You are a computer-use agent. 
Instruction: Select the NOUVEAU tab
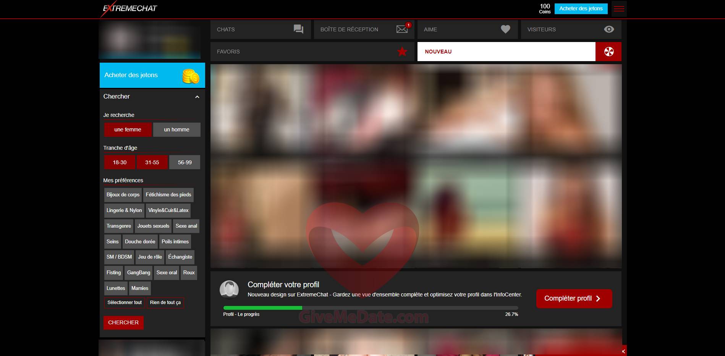[506, 52]
